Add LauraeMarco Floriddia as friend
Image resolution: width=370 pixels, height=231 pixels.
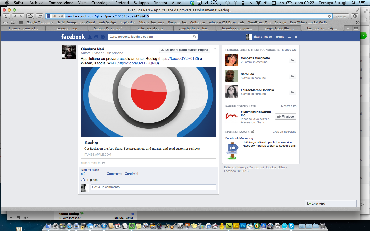(292, 92)
